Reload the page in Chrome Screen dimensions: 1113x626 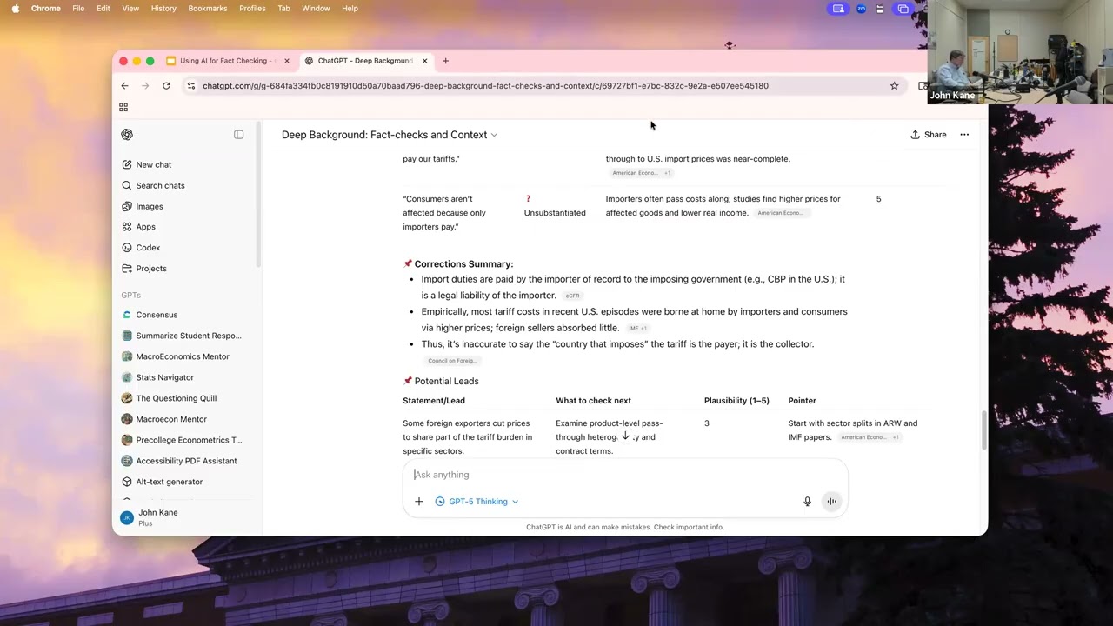pos(166,86)
